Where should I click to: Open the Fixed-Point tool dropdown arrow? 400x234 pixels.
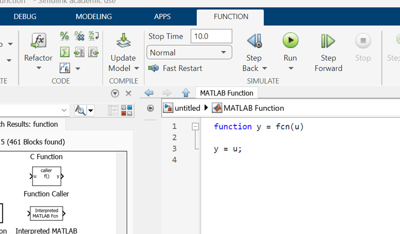[78, 69]
